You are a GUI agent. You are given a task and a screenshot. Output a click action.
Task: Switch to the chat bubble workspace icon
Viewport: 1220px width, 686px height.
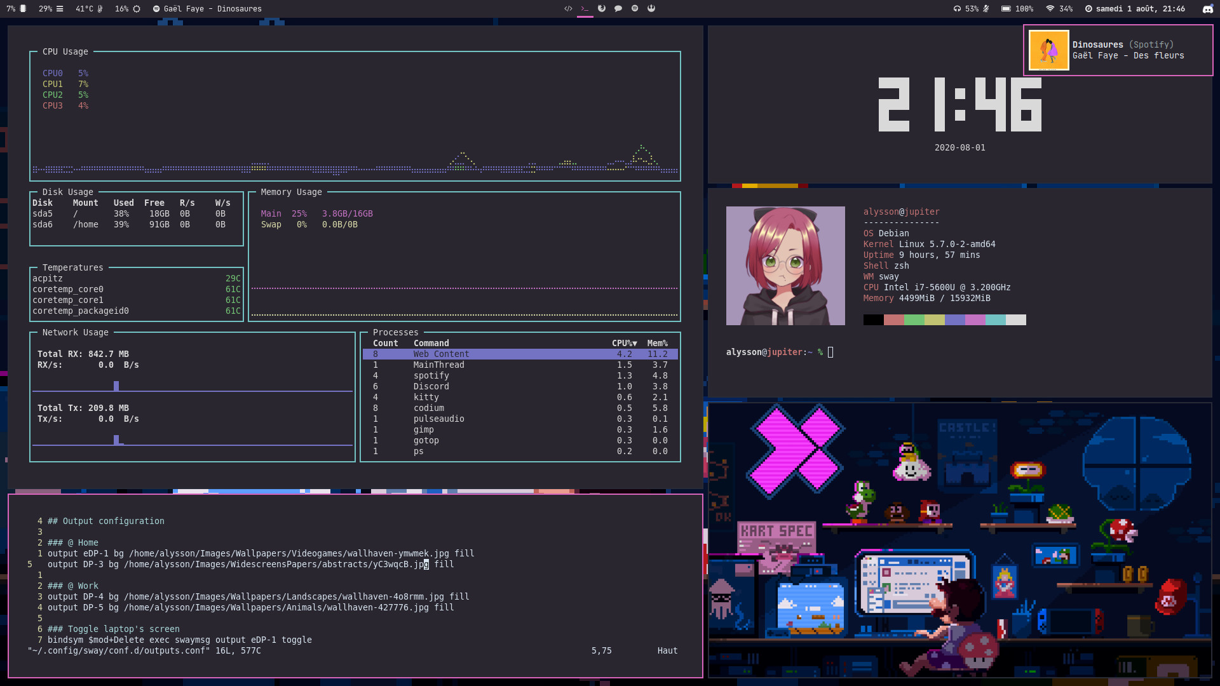tap(618, 9)
